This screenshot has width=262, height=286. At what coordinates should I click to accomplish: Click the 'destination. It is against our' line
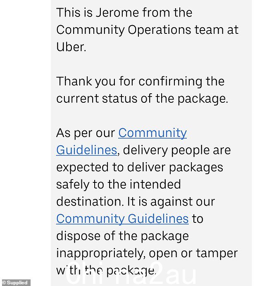(136, 202)
